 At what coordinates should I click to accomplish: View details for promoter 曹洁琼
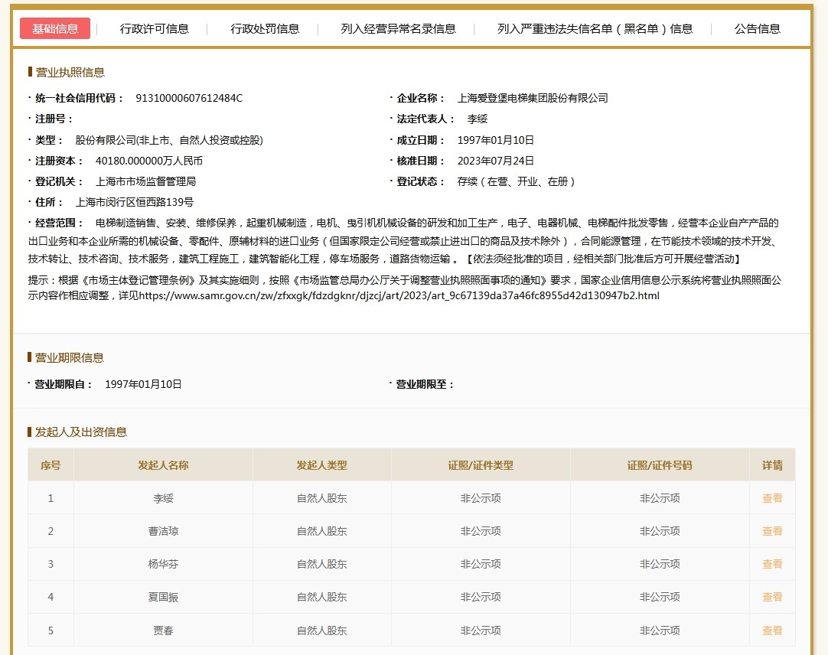point(771,531)
